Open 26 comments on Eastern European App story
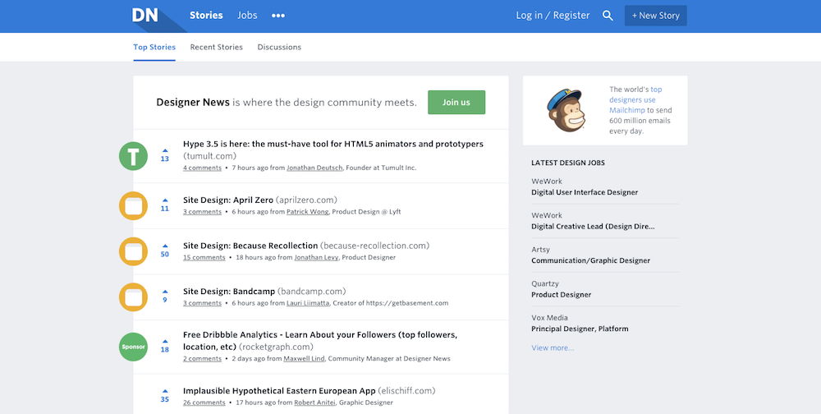821x414 pixels. pyautogui.click(x=204, y=402)
